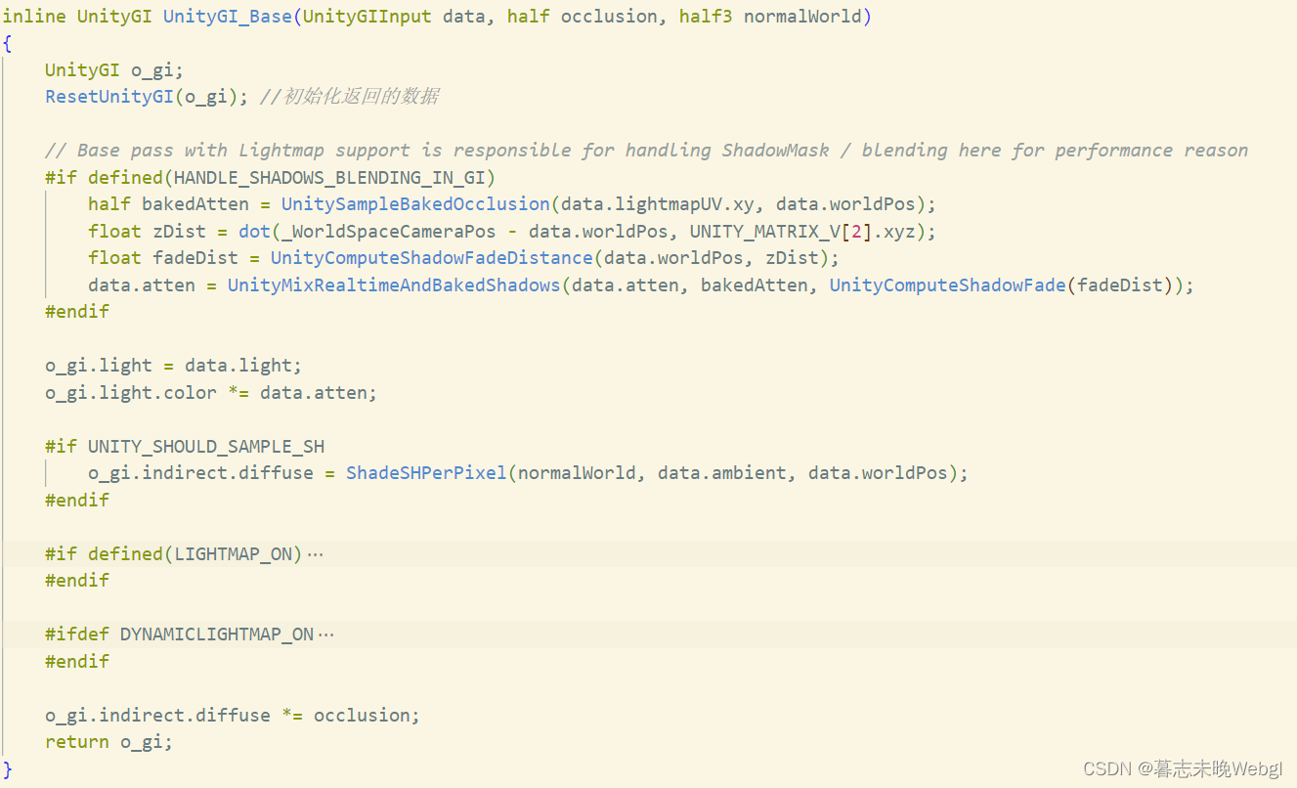The height and width of the screenshot is (788, 1297).
Task: Click UNITY_SHOULD_SAMPLE_SH macro
Action: point(206,446)
